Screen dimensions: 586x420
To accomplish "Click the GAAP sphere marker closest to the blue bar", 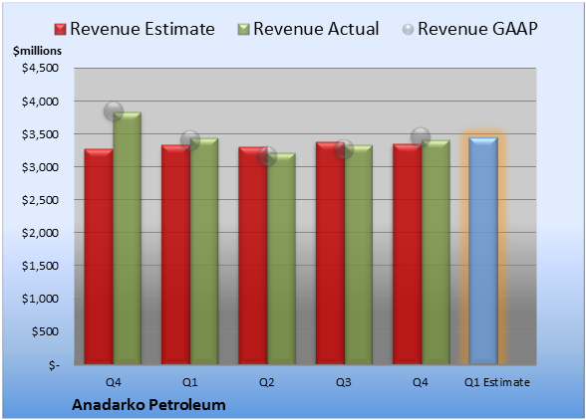I will point(421,137).
